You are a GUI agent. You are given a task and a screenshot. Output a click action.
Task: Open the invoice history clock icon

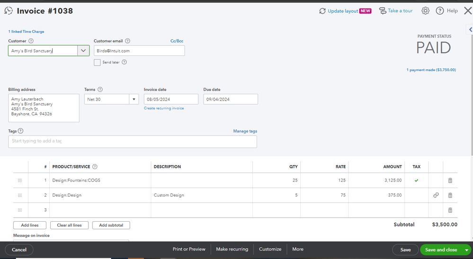9,11
